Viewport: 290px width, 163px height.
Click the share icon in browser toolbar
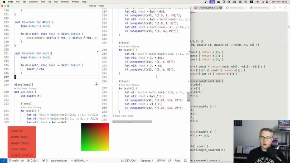tap(275, 8)
